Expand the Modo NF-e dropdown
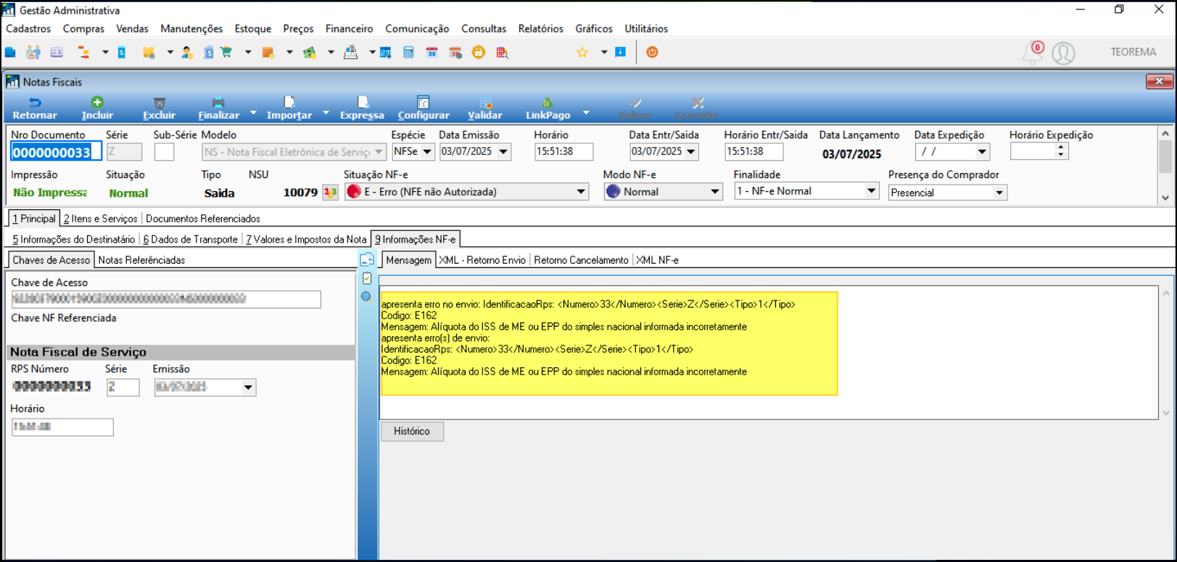 click(715, 192)
